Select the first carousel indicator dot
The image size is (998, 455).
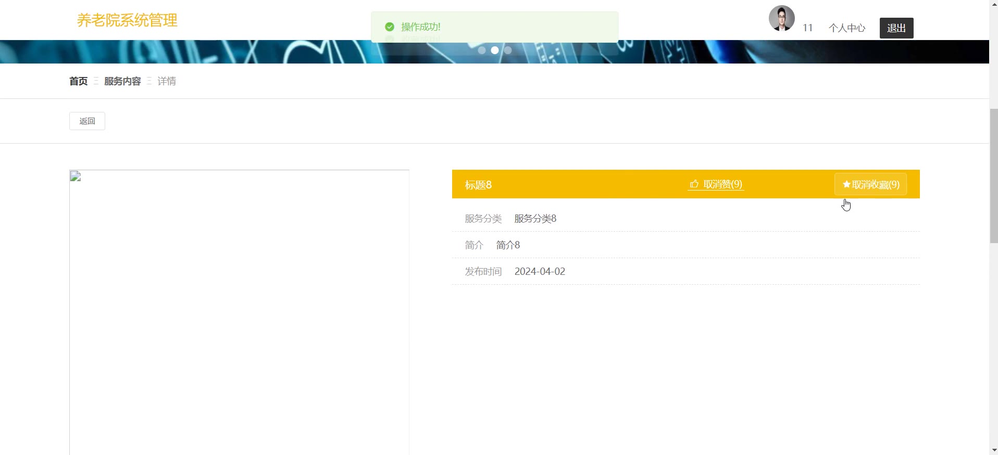pos(482,50)
